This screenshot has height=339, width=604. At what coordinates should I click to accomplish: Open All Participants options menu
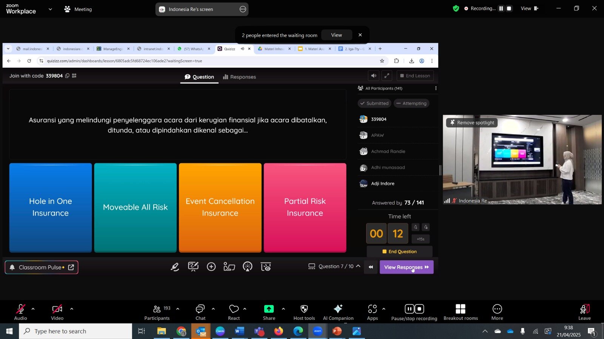pos(436,88)
